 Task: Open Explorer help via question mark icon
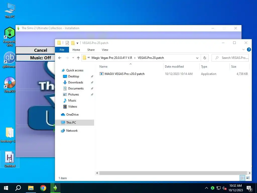(x=249, y=50)
